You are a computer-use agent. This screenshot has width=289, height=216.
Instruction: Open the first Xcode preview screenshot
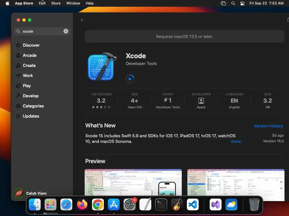point(133,182)
